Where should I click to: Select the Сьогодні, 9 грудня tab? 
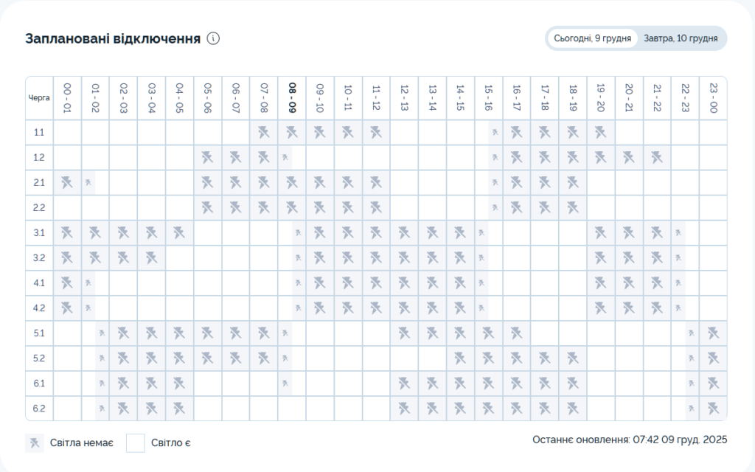593,38
